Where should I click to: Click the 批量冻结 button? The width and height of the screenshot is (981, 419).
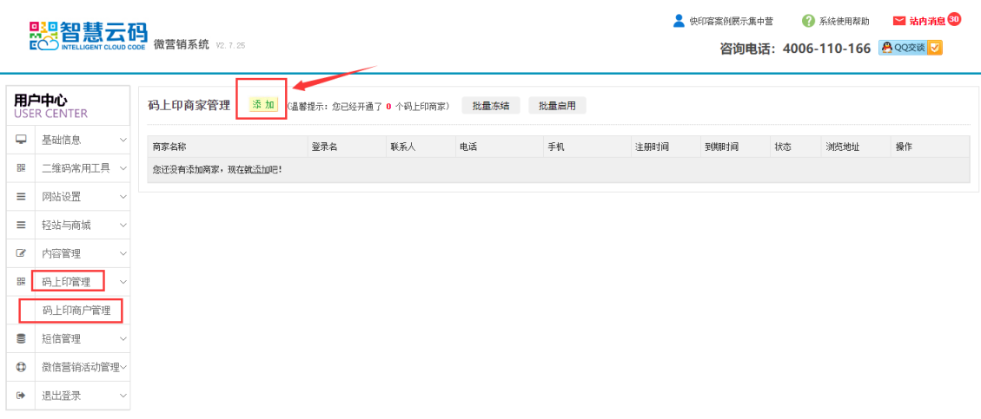pos(490,106)
